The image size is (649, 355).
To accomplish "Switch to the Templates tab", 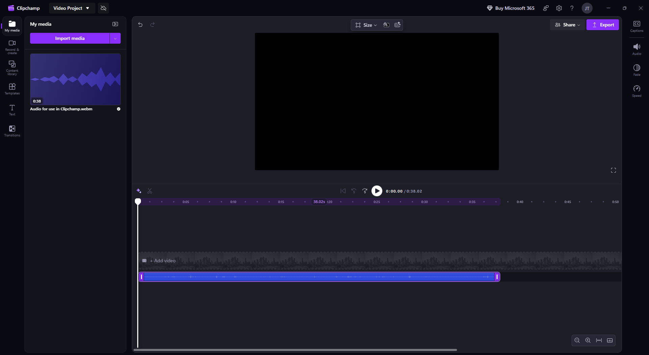I will 12,89.
